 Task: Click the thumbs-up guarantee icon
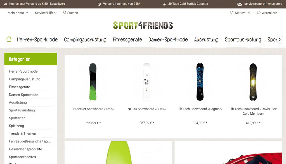pos(164,4)
